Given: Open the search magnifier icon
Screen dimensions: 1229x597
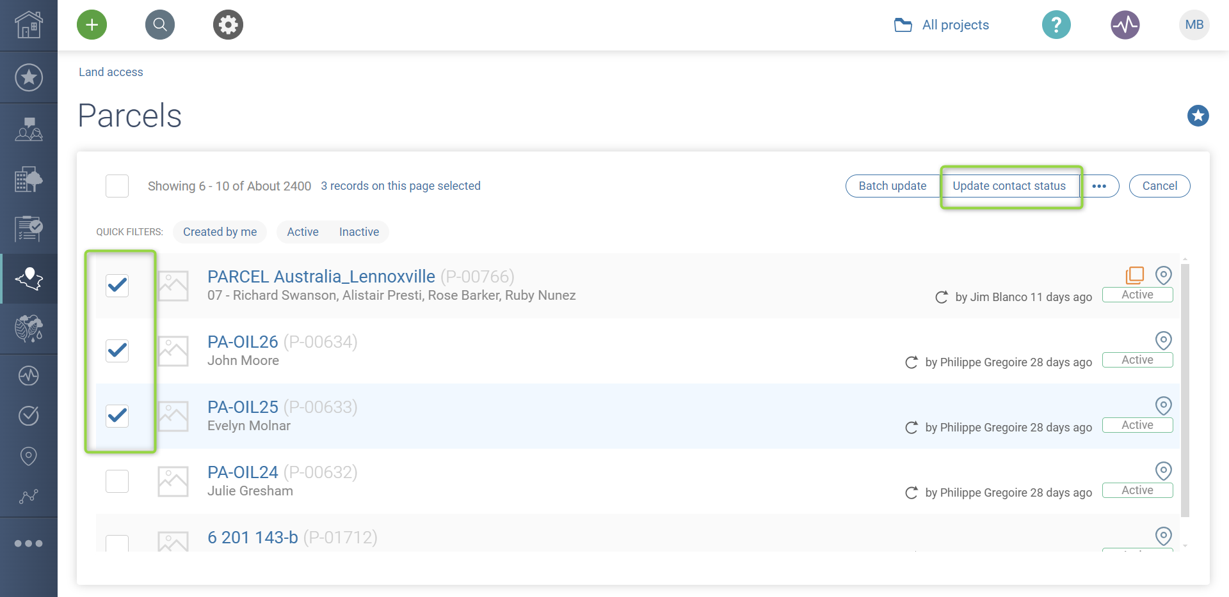Looking at the screenshot, I should 160,25.
